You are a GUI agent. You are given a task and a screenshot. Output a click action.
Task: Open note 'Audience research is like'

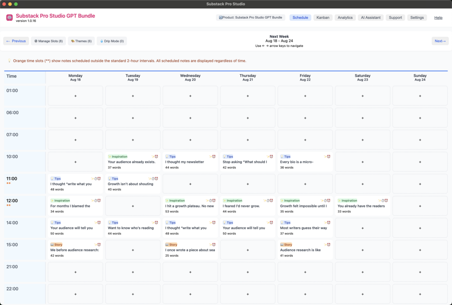click(x=305, y=250)
